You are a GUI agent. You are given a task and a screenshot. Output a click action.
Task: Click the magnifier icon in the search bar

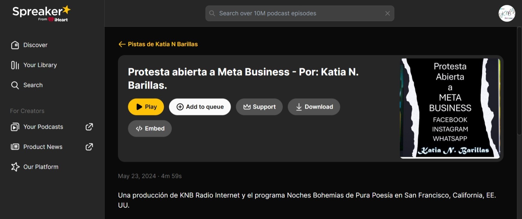(212, 13)
